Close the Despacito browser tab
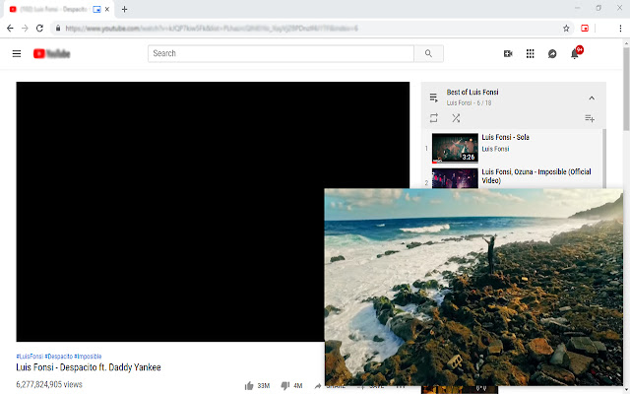The height and width of the screenshot is (394, 630). tap(107, 9)
